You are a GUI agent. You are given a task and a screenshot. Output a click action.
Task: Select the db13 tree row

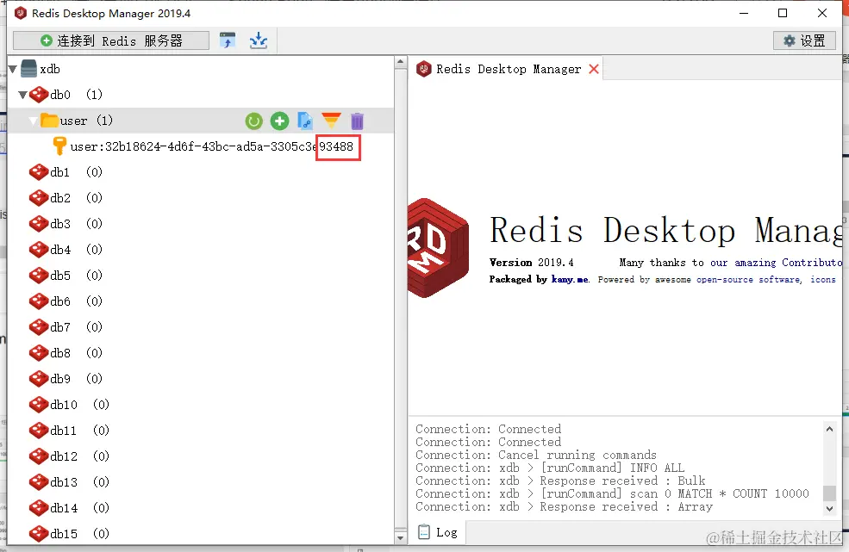[x=200, y=481]
